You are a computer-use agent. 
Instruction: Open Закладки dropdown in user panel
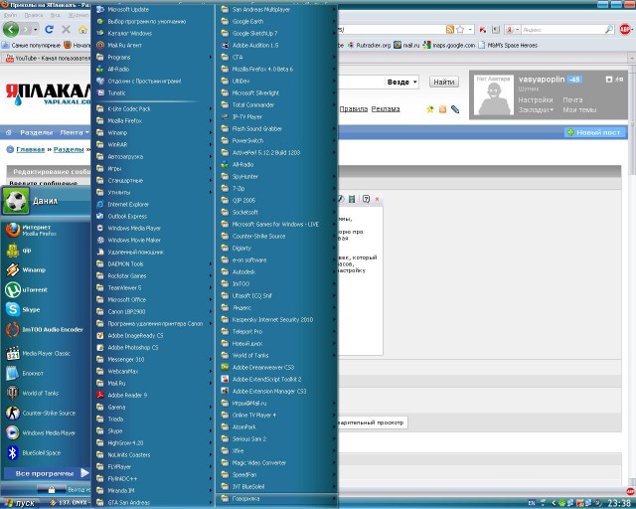pyautogui.click(x=536, y=110)
